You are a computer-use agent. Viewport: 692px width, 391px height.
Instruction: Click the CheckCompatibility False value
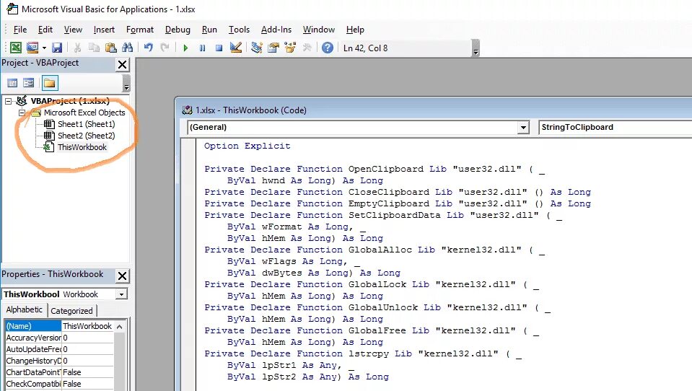pyautogui.click(x=87, y=384)
